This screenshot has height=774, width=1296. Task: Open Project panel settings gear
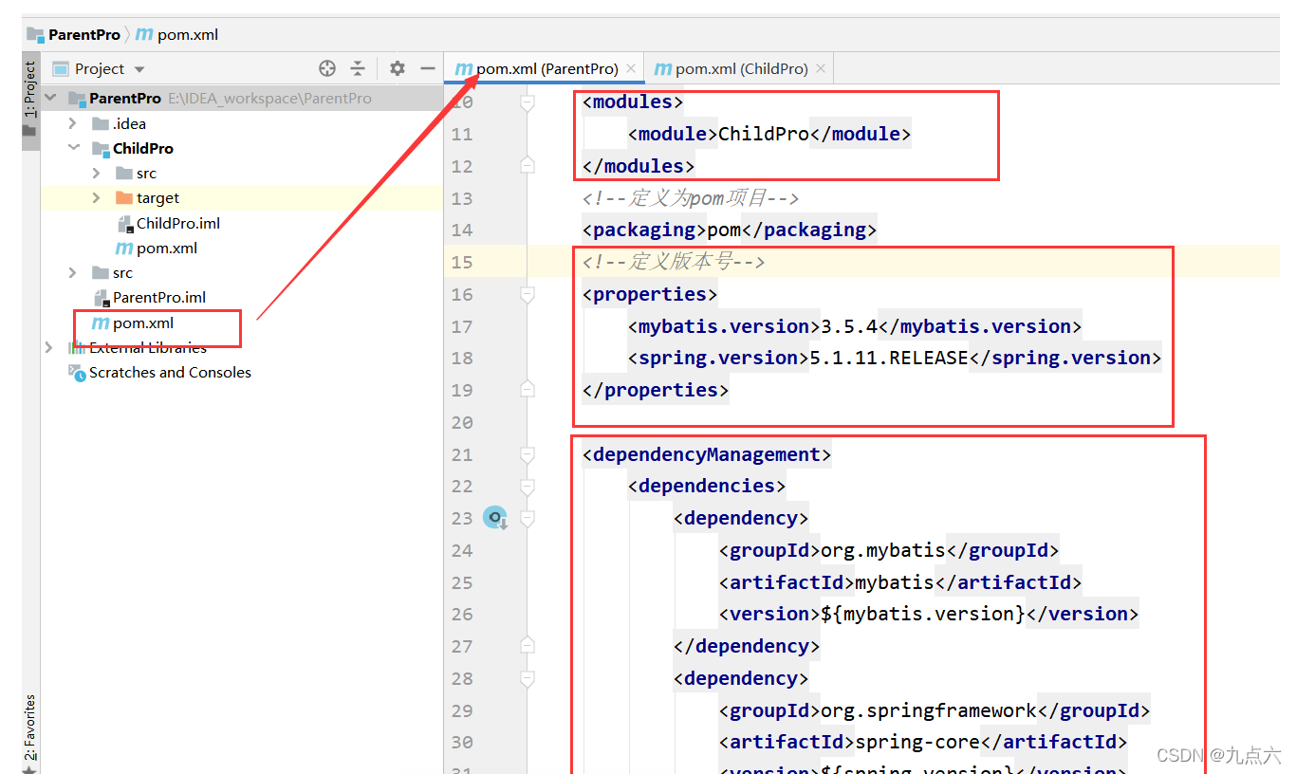(x=398, y=68)
